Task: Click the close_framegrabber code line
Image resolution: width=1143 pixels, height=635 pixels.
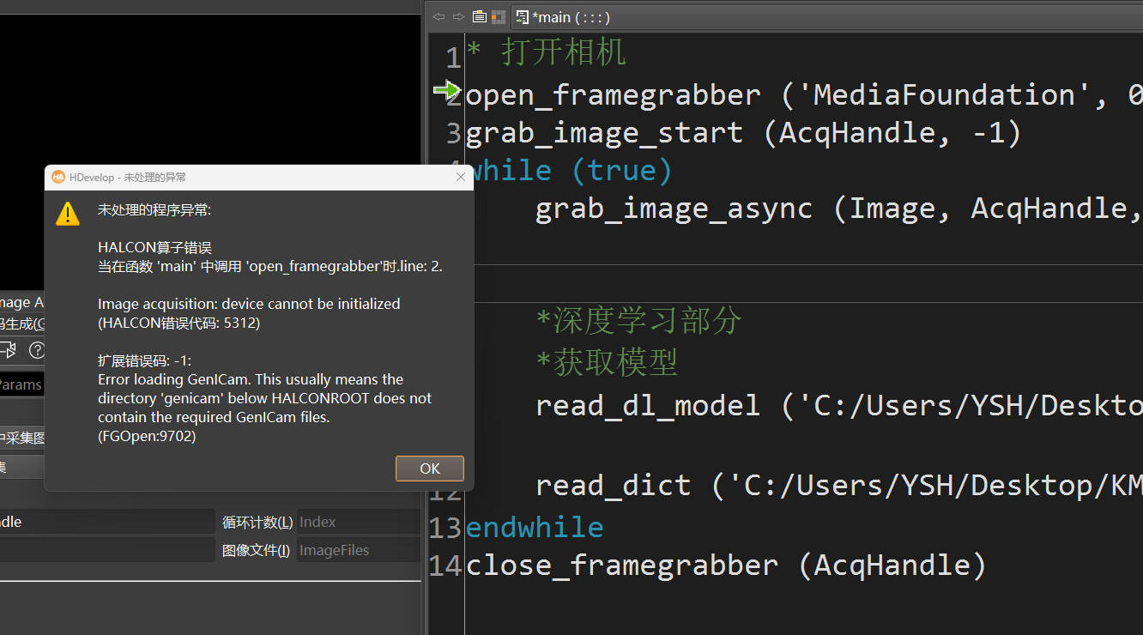Action: tap(727, 565)
